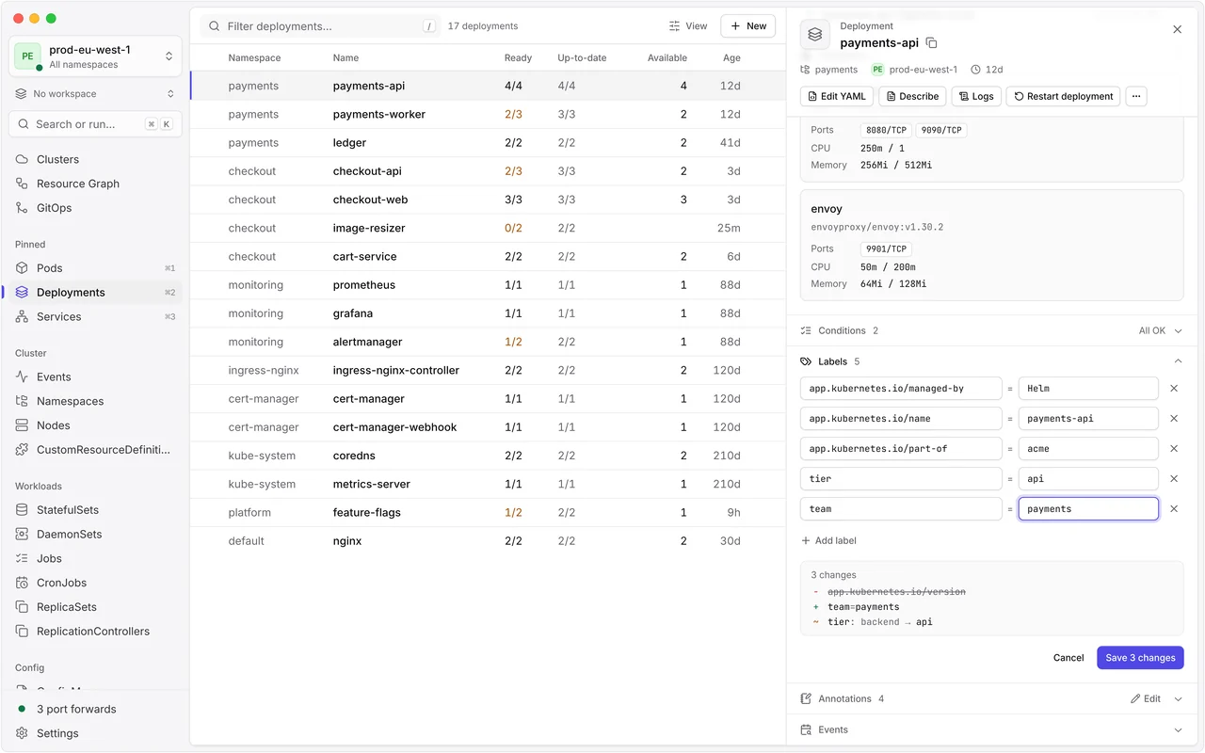Open the cluster switcher prod-eu-west-1

pyautogui.click(x=95, y=56)
